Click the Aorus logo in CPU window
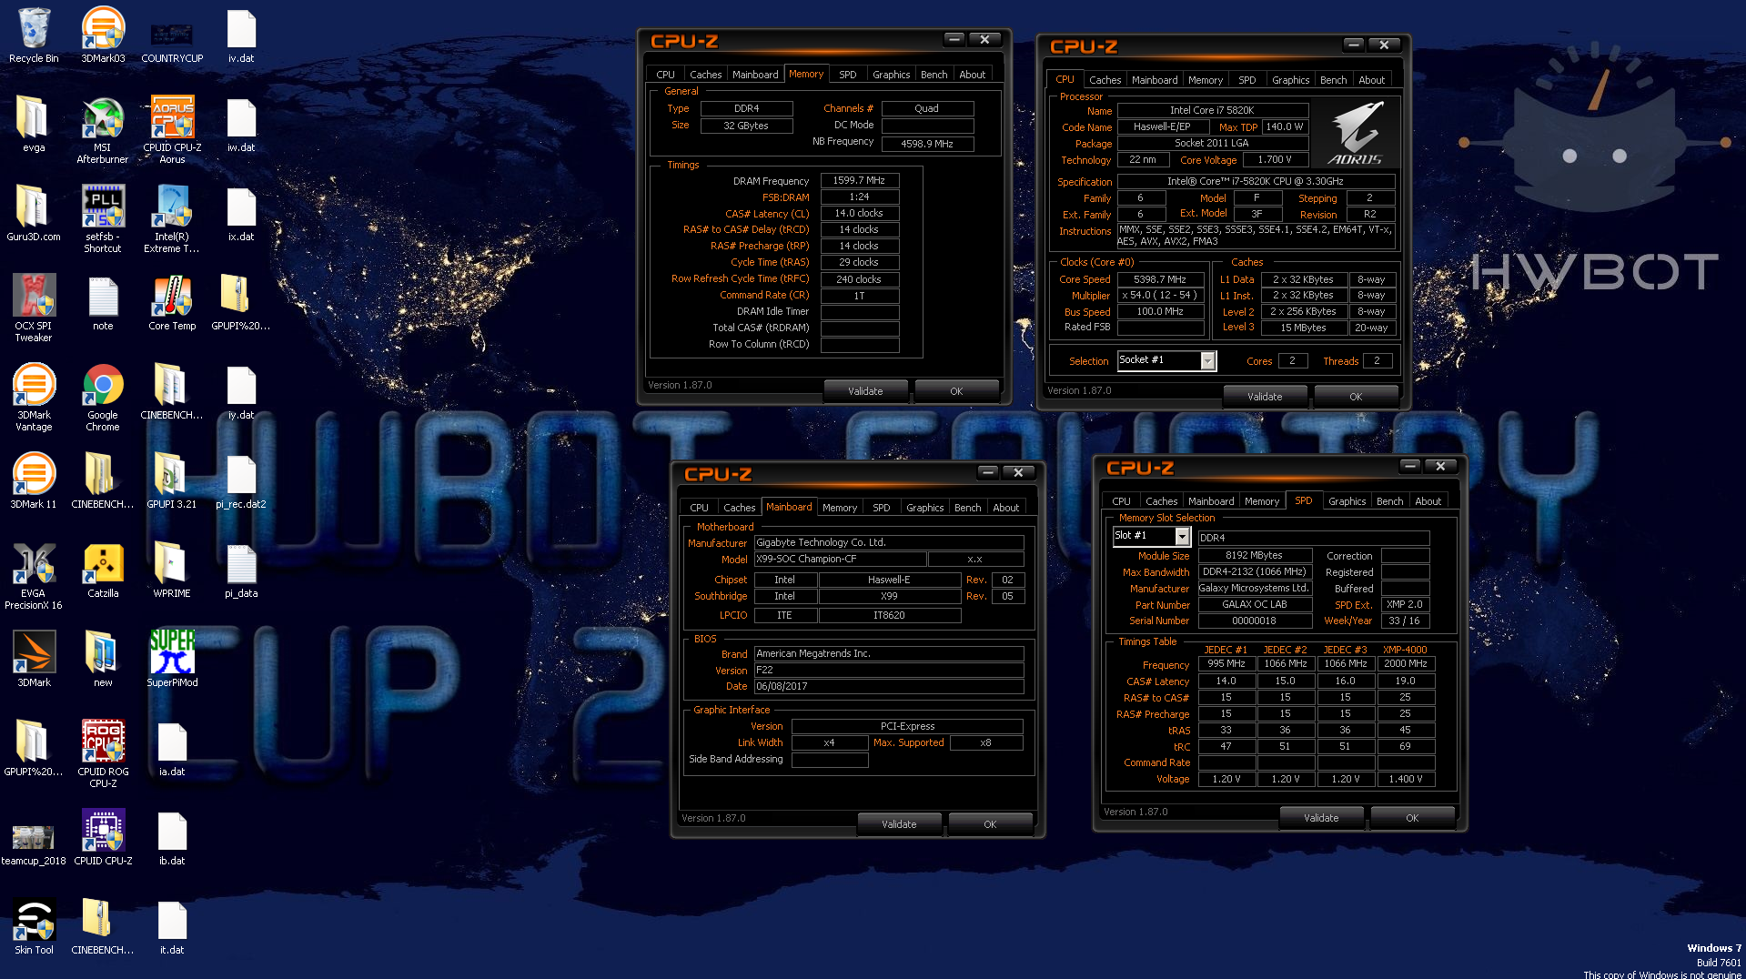The image size is (1746, 979). tap(1357, 134)
